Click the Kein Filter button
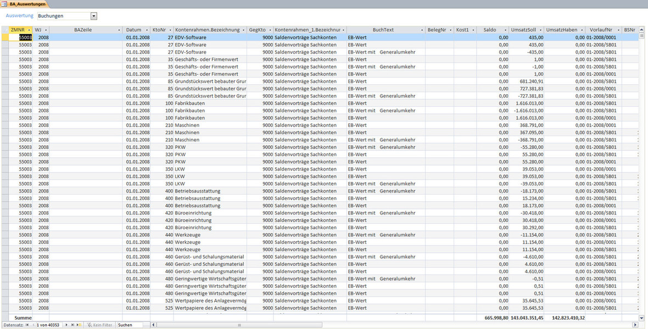 coord(99,325)
